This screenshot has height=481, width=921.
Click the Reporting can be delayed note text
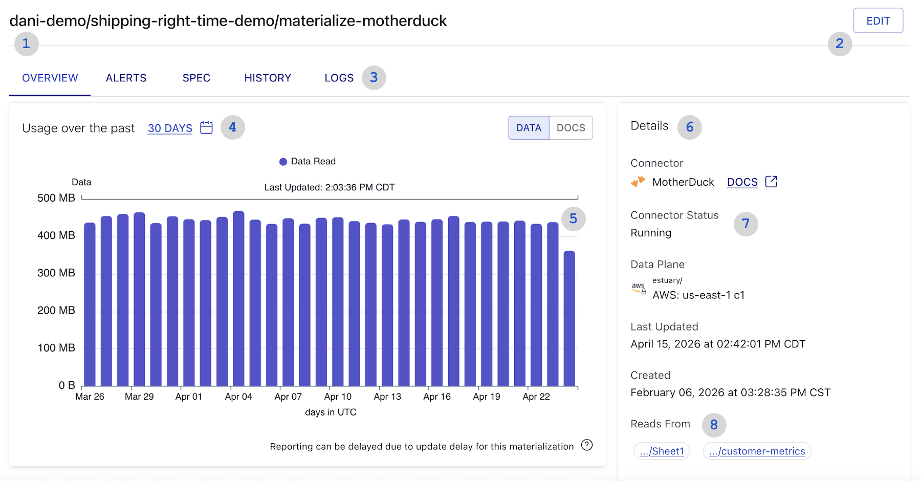422,447
